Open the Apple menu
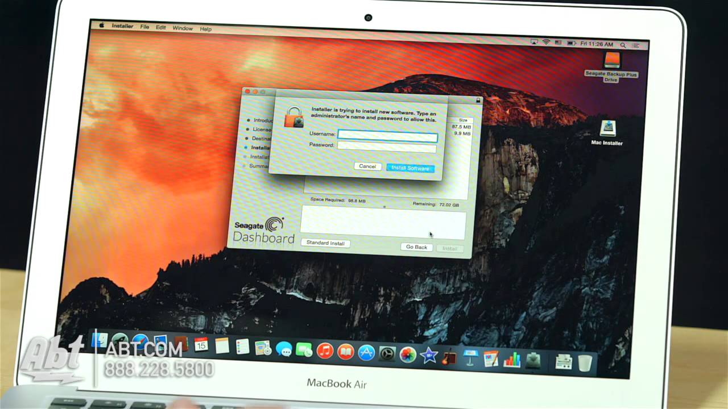Image resolution: width=728 pixels, height=409 pixels. click(x=102, y=26)
